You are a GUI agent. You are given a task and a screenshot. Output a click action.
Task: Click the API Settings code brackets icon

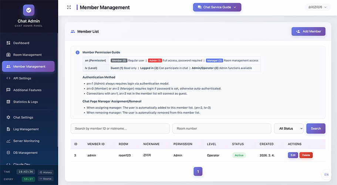(x=9, y=78)
